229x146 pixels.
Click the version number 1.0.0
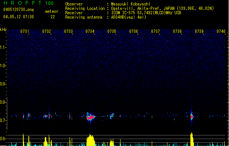[49, 3]
